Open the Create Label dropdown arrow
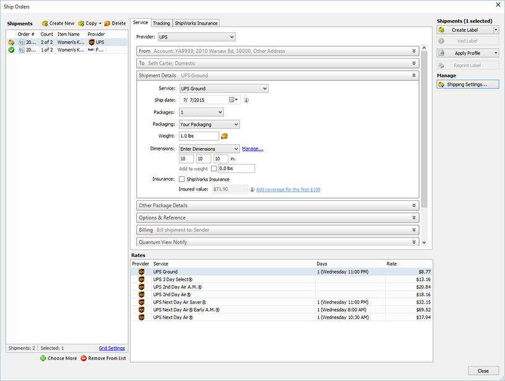The height and width of the screenshot is (381, 505). point(496,30)
